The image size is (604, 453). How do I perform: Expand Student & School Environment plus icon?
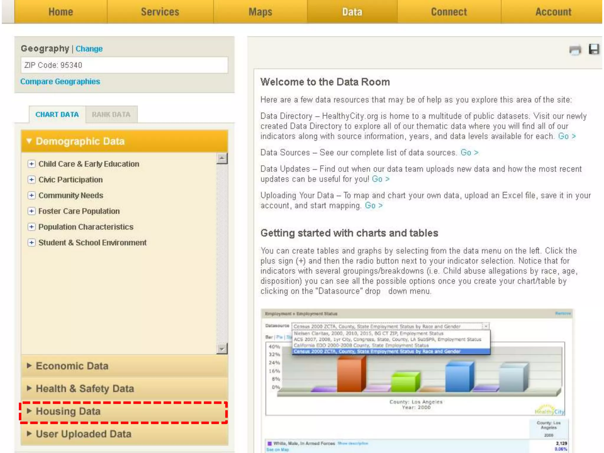point(31,242)
